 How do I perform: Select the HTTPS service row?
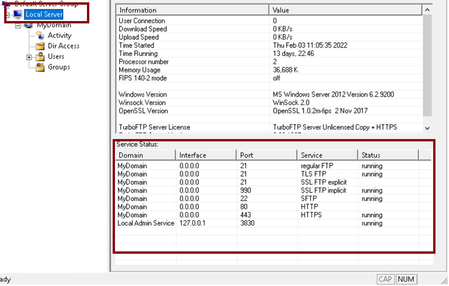(x=273, y=215)
